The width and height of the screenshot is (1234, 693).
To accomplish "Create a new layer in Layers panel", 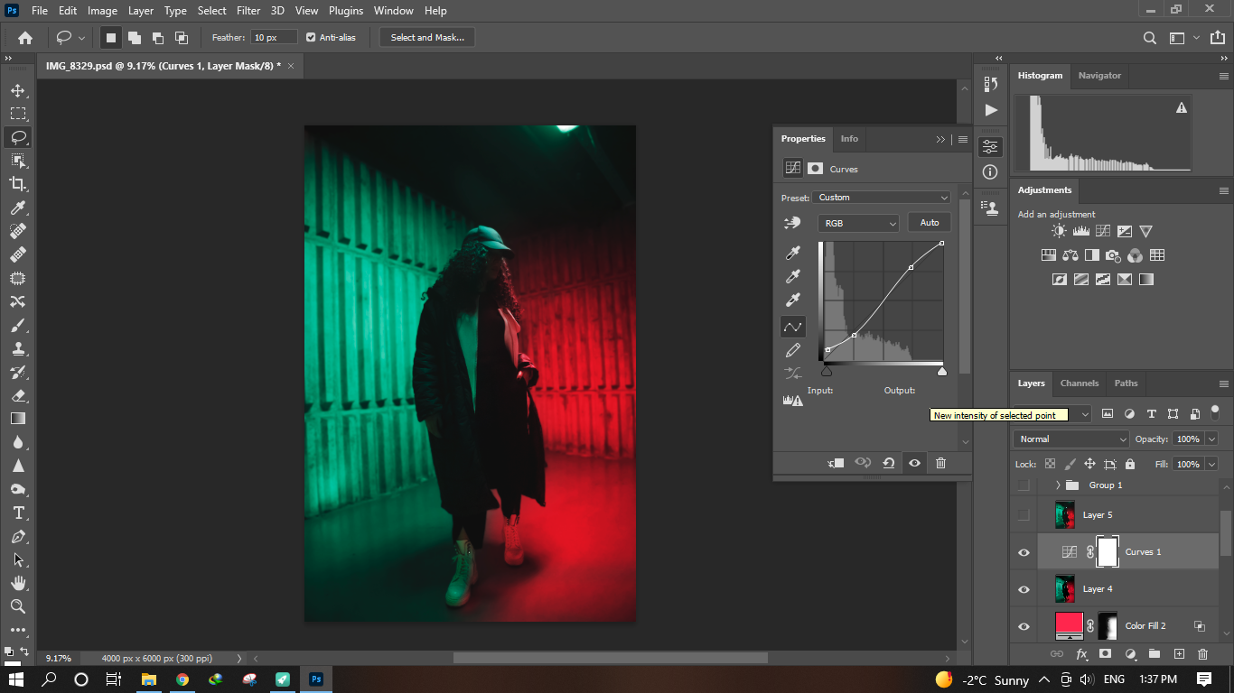I will click(1179, 653).
